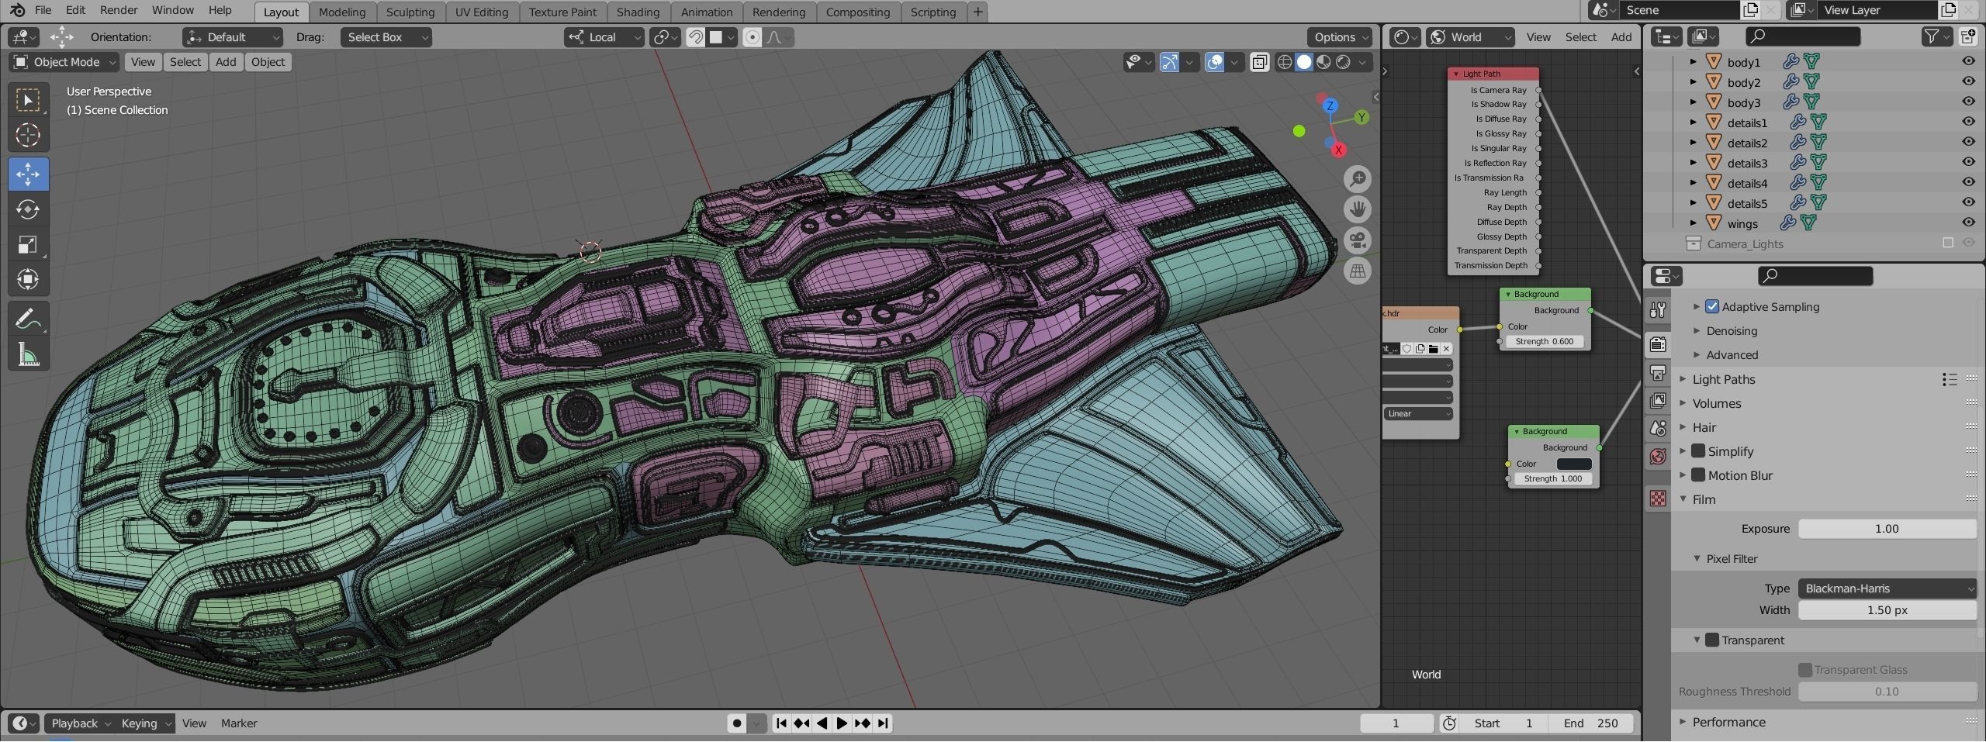Toggle X-ray display in viewport header
Screen dimensions: 1986x742
tap(1260, 62)
